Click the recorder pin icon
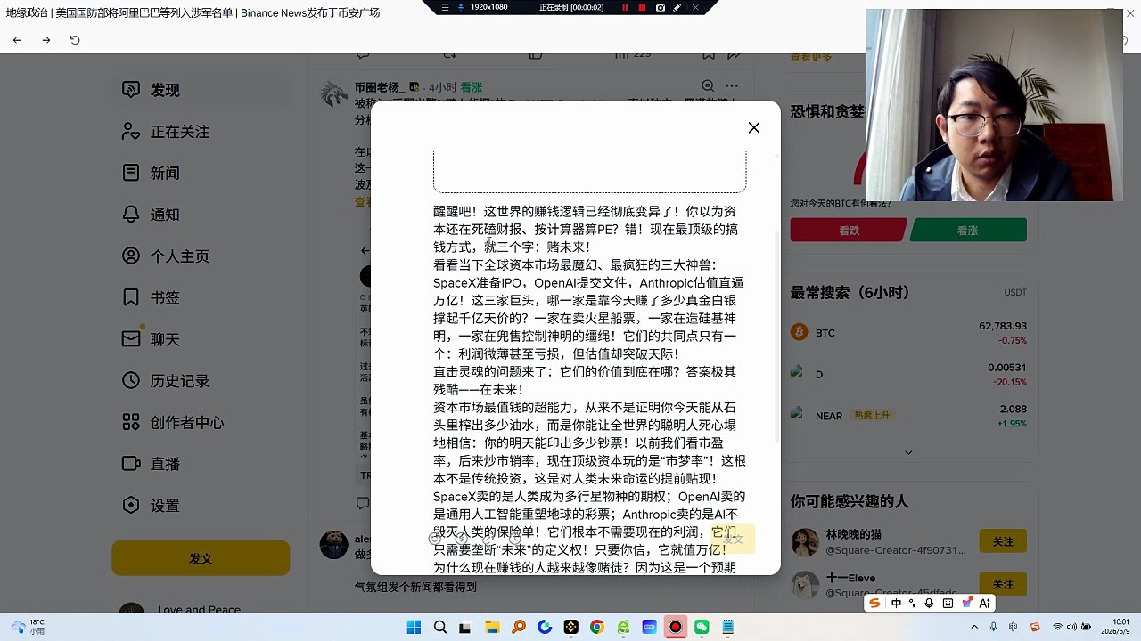This screenshot has height=641, width=1141. 461,7
